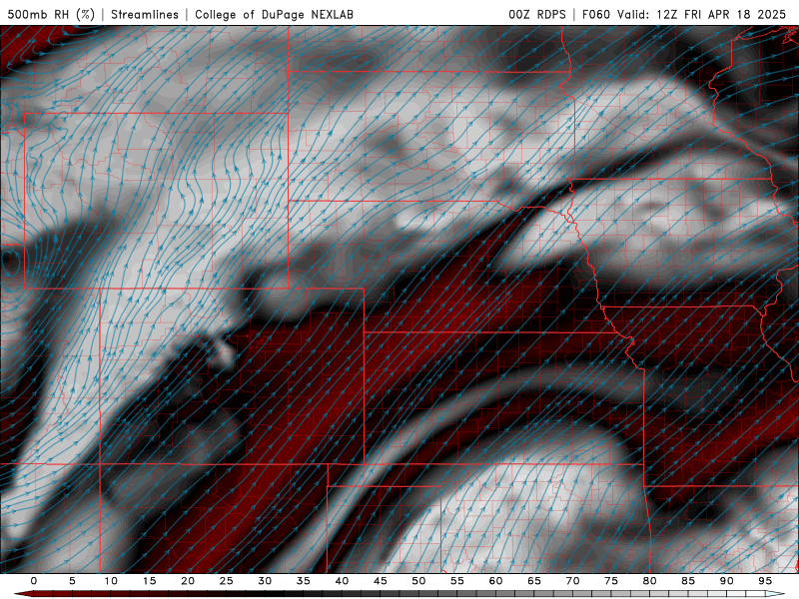
Task: Click the colorbar label '75'
Action: [x=611, y=581]
